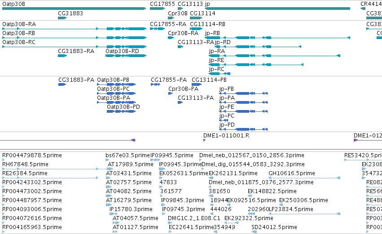382x234 pixels.
Task: Select the Oatp30B-PD protein label
Action: coord(123,107)
